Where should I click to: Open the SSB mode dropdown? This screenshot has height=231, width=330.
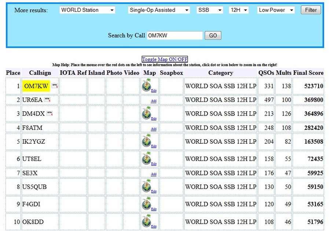coord(209,10)
